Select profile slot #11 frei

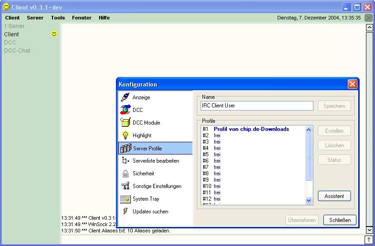coord(253,193)
